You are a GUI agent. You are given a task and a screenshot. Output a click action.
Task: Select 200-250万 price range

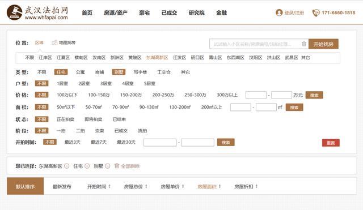[x=163, y=95]
